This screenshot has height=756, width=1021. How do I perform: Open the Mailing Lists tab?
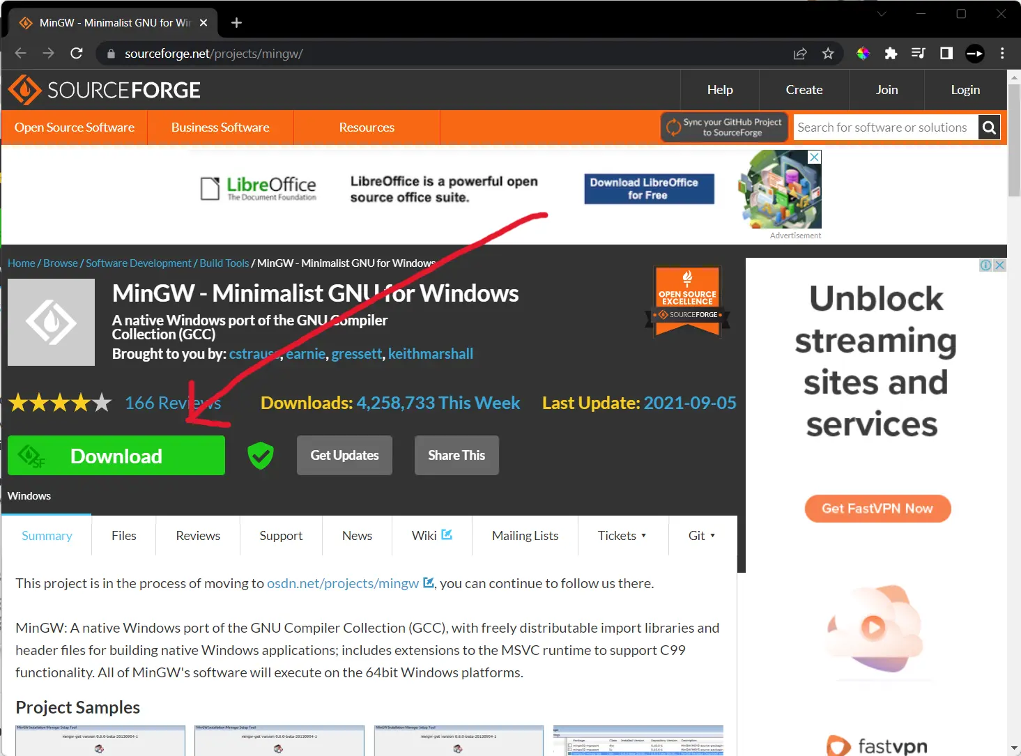(x=525, y=535)
